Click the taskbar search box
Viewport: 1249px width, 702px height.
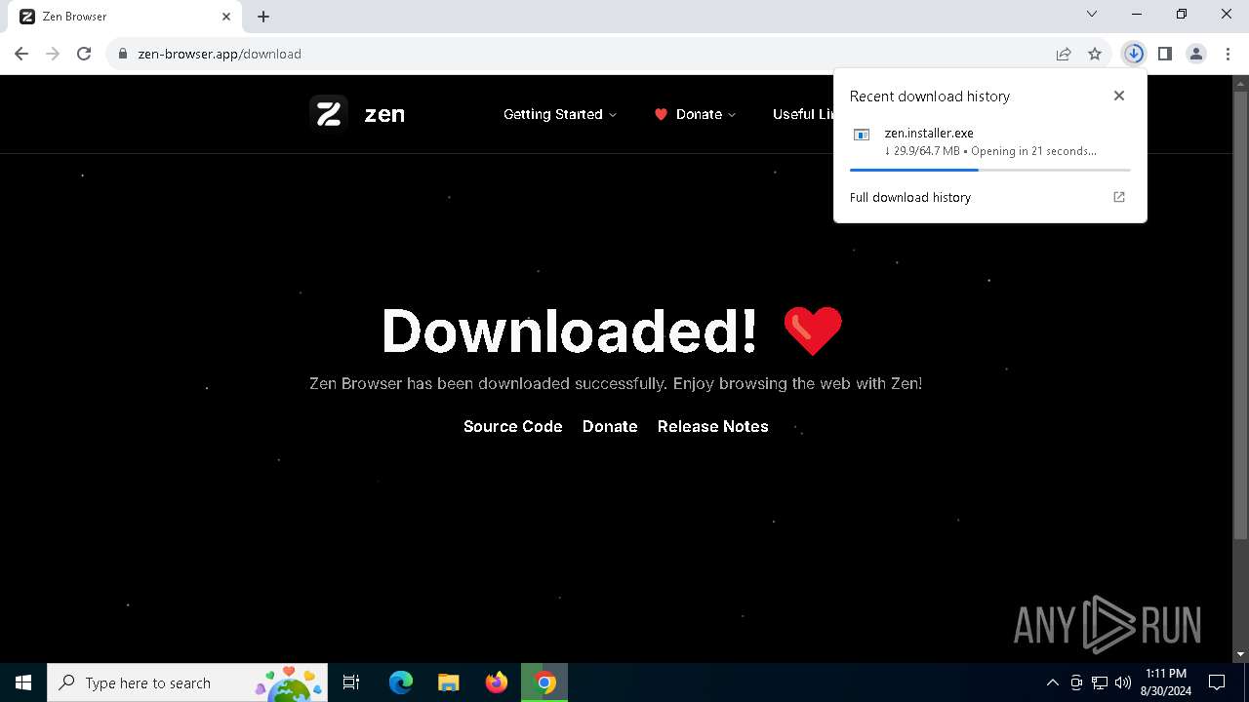(x=187, y=682)
